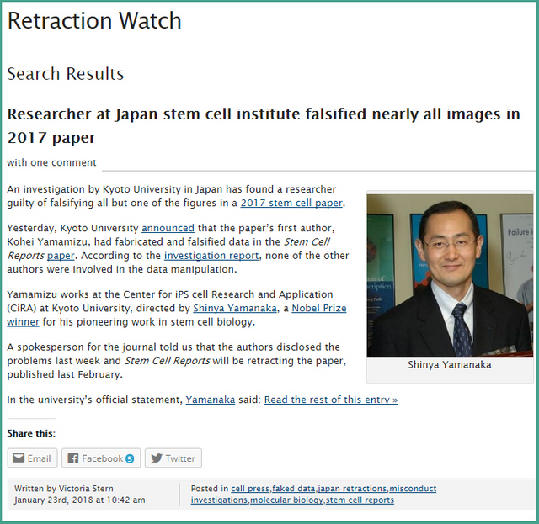Open the 'investigation report' link
Image resolution: width=539 pixels, height=524 pixels.
coord(211,256)
